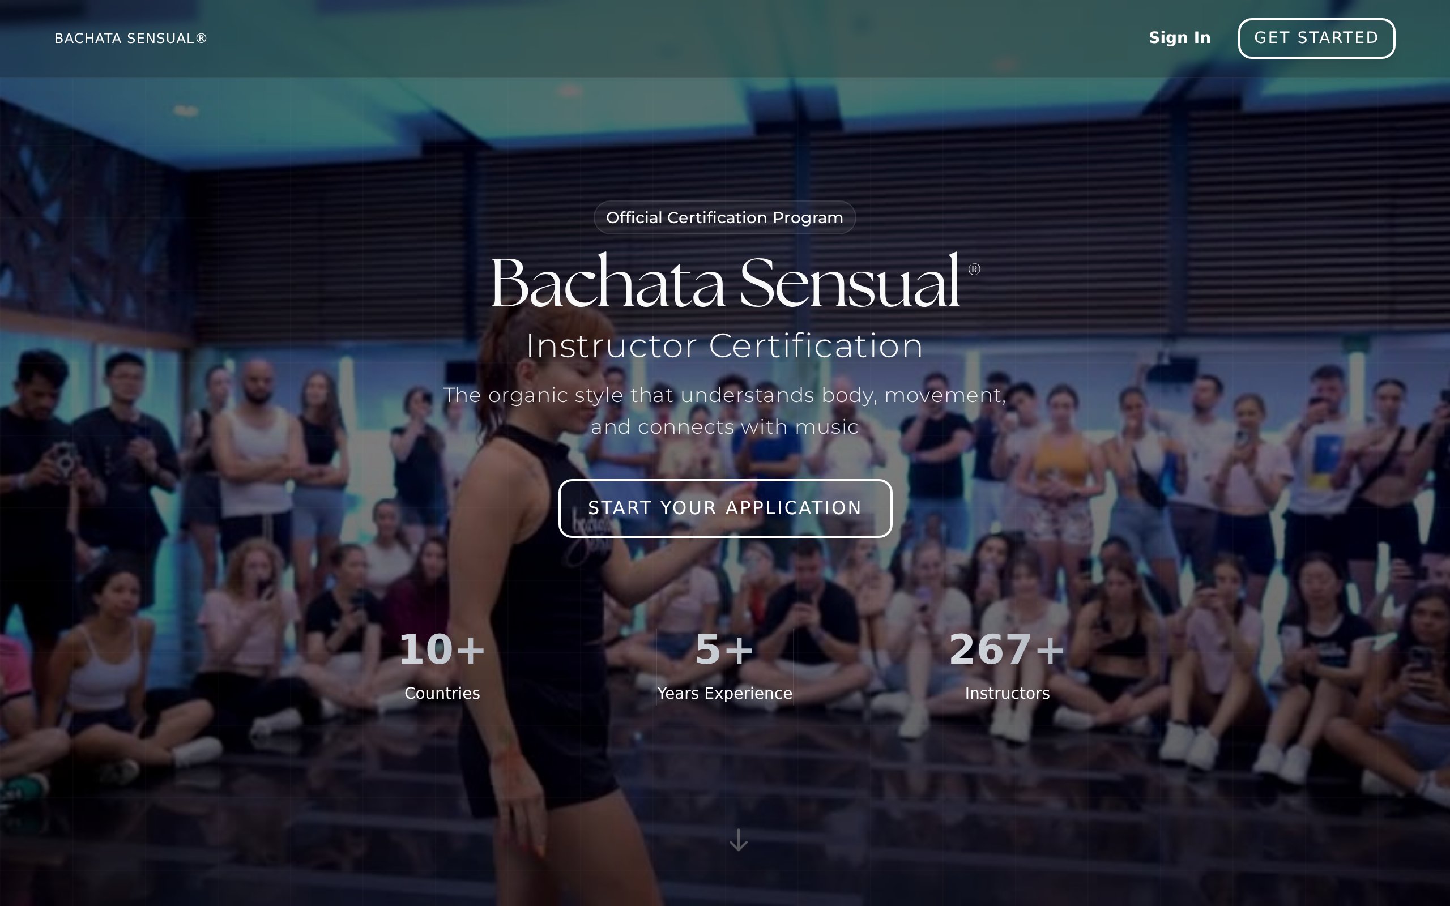Click the empty area of the header bar
This screenshot has width=1450, height=906.
tap(659, 39)
